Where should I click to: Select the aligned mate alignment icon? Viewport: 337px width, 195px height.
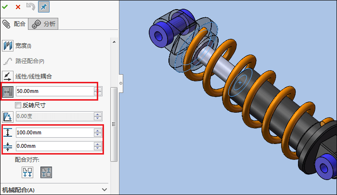[x=27, y=172]
